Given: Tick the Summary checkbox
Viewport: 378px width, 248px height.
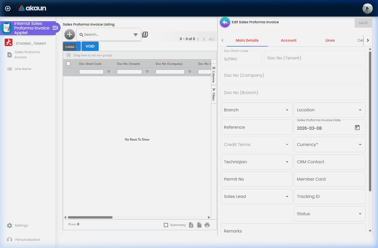Looking at the screenshot, I should tap(166, 225).
